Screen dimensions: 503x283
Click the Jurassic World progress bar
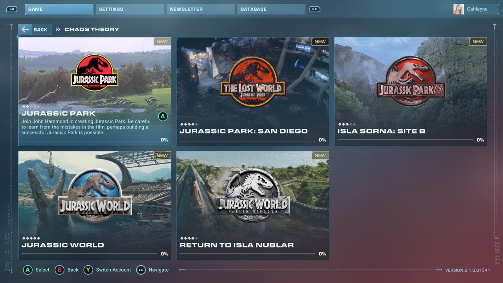coord(89,254)
